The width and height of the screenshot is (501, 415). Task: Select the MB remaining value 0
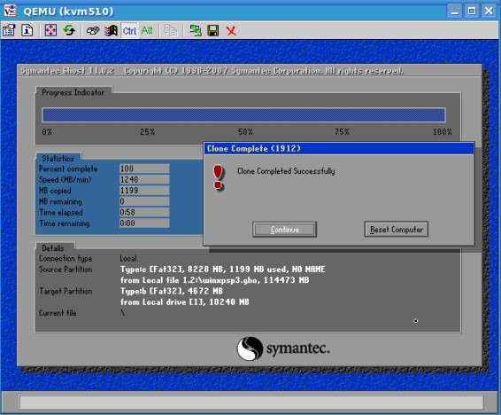[144, 201]
